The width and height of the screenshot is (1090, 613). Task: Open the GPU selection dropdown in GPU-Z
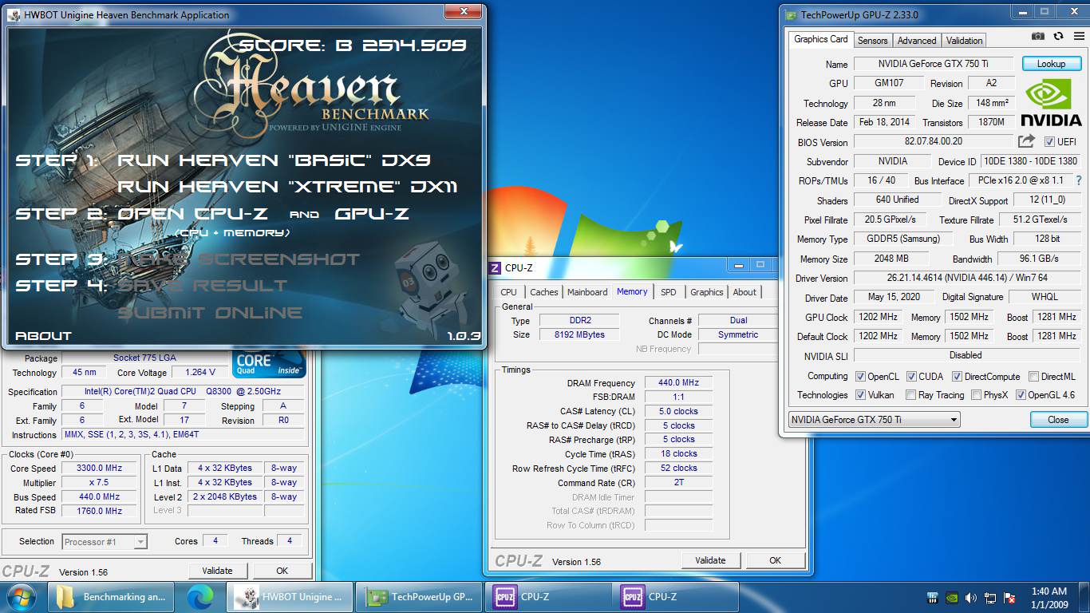[x=874, y=420]
